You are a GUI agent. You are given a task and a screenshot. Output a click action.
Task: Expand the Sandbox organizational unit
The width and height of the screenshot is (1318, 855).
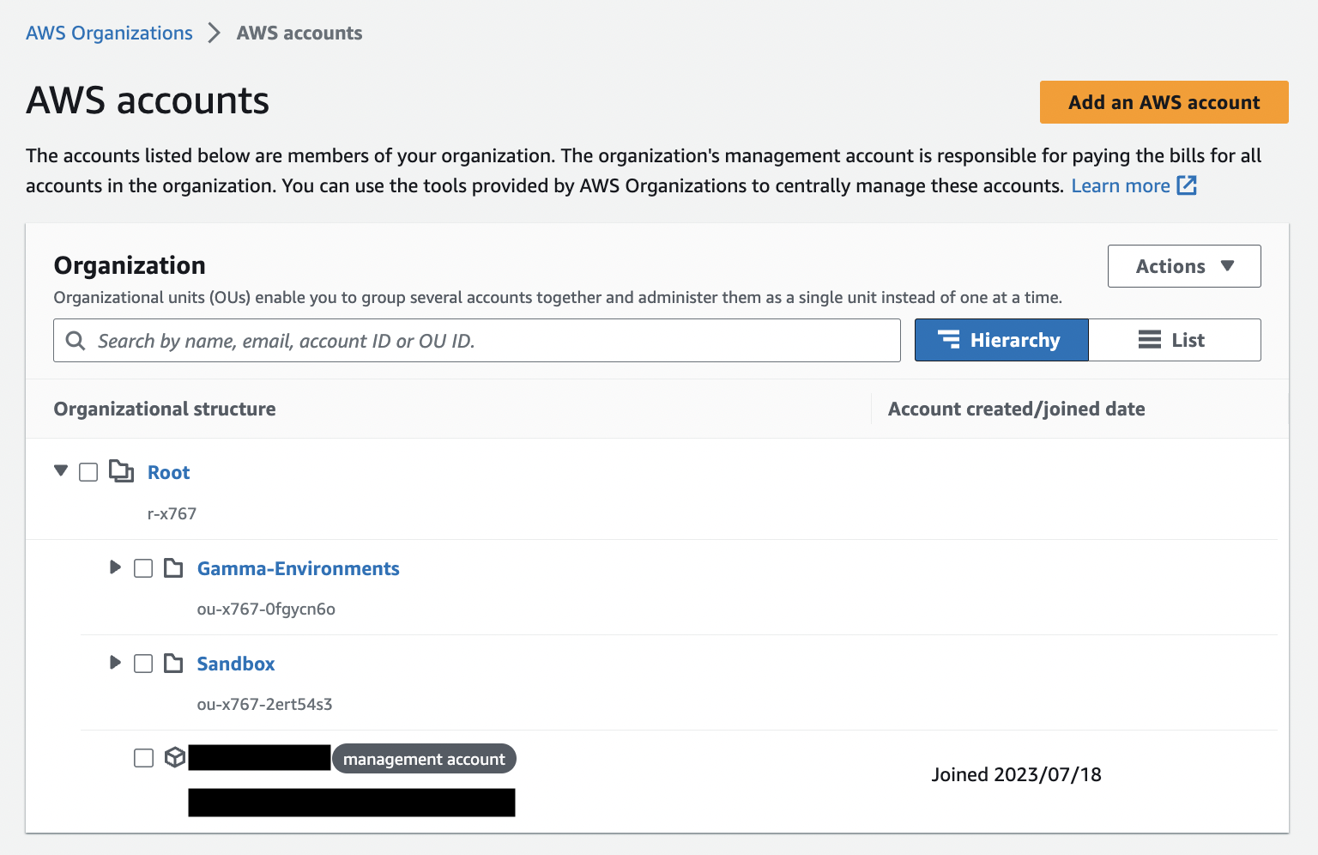point(115,663)
